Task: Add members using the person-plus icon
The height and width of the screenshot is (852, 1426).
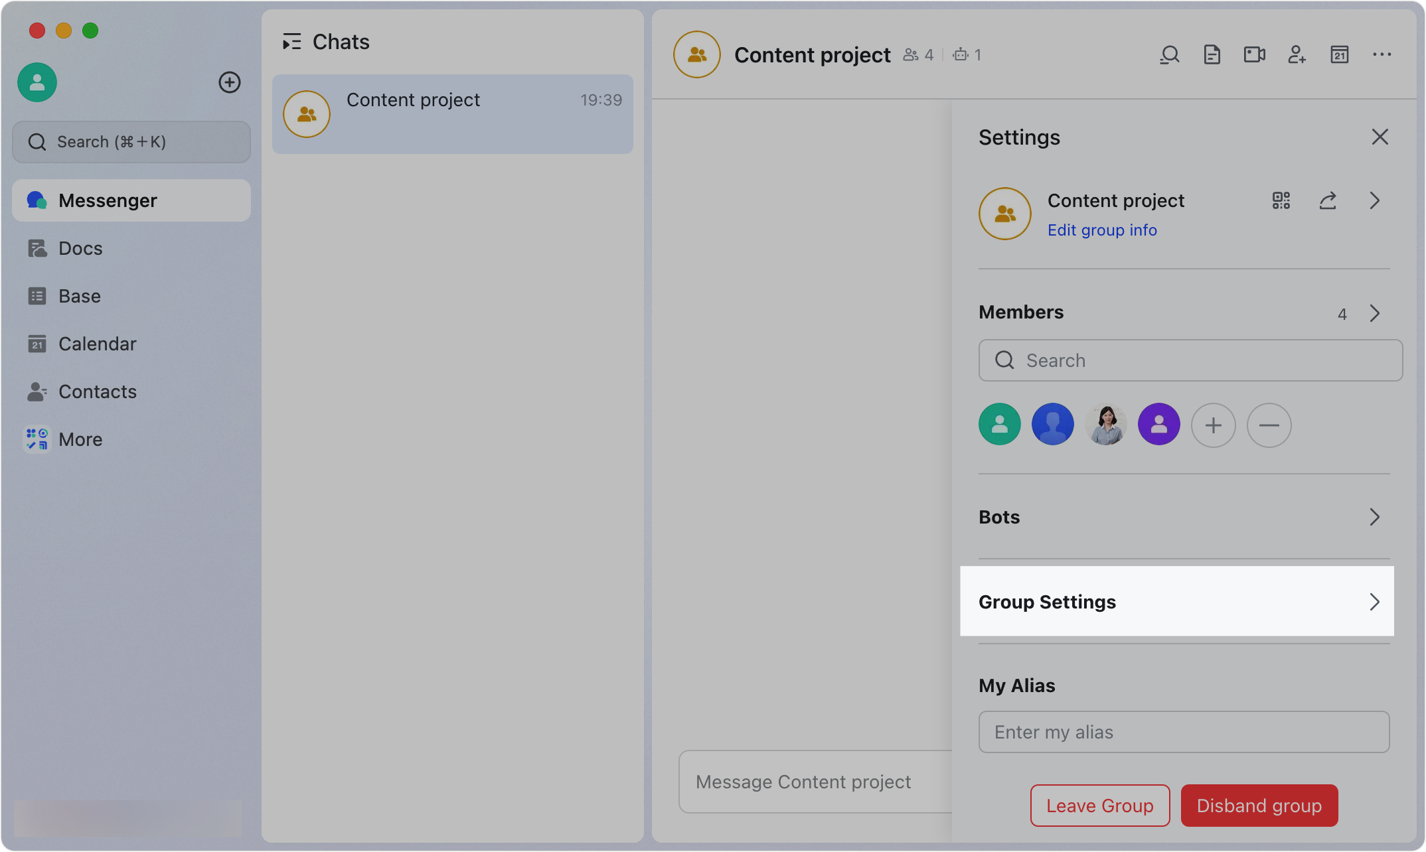Action: pos(1297,54)
